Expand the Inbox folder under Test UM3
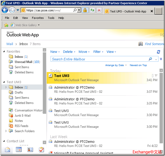Screen dimensions: 165x156 pyautogui.click(x=6, y=87)
